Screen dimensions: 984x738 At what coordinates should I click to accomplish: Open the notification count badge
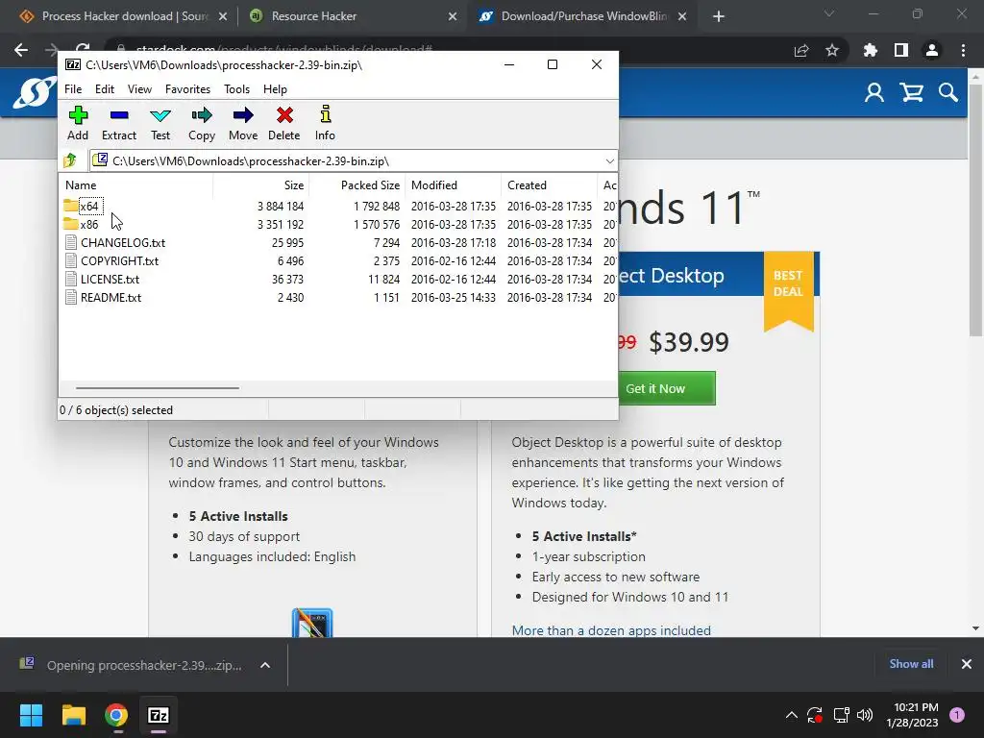957,715
